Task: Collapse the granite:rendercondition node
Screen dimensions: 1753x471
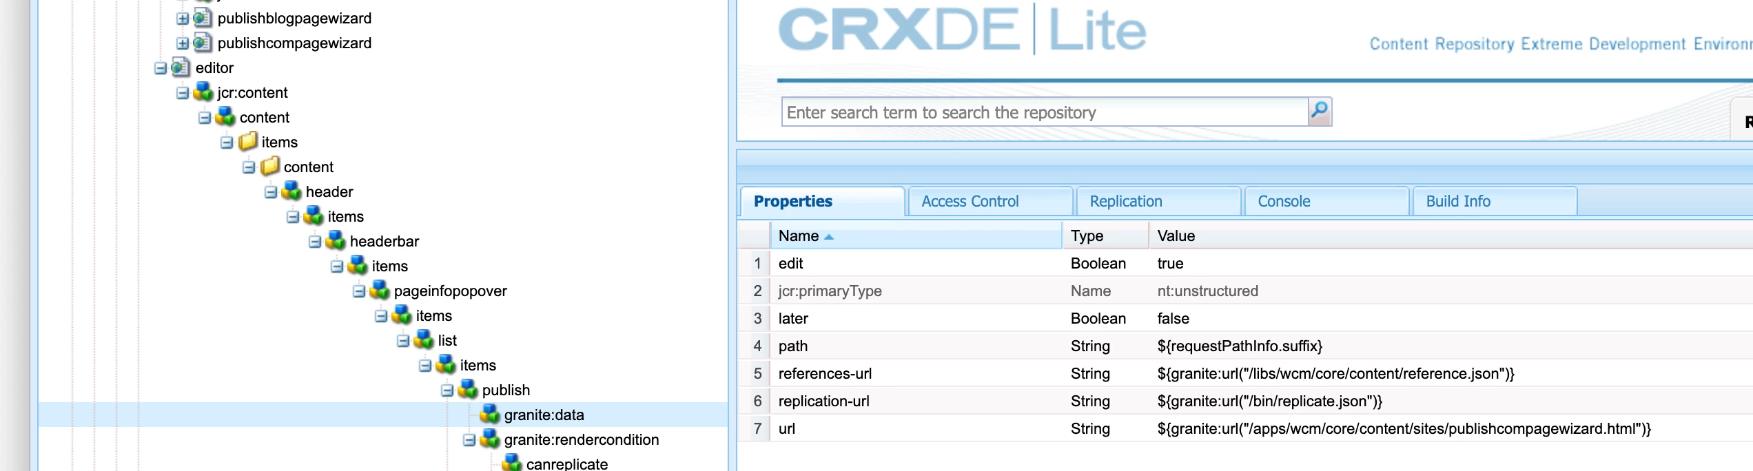Action: 469,440
